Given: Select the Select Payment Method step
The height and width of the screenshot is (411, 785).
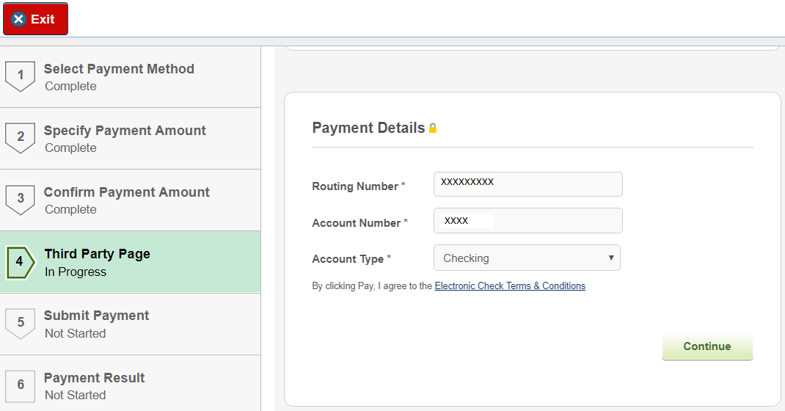Looking at the screenshot, I should point(119,69).
